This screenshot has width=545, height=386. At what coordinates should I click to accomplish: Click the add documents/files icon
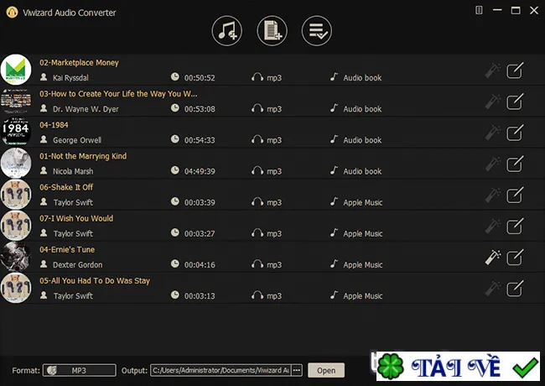[x=272, y=31]
